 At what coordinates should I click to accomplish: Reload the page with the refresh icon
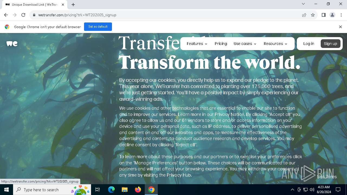click(23, 15)
